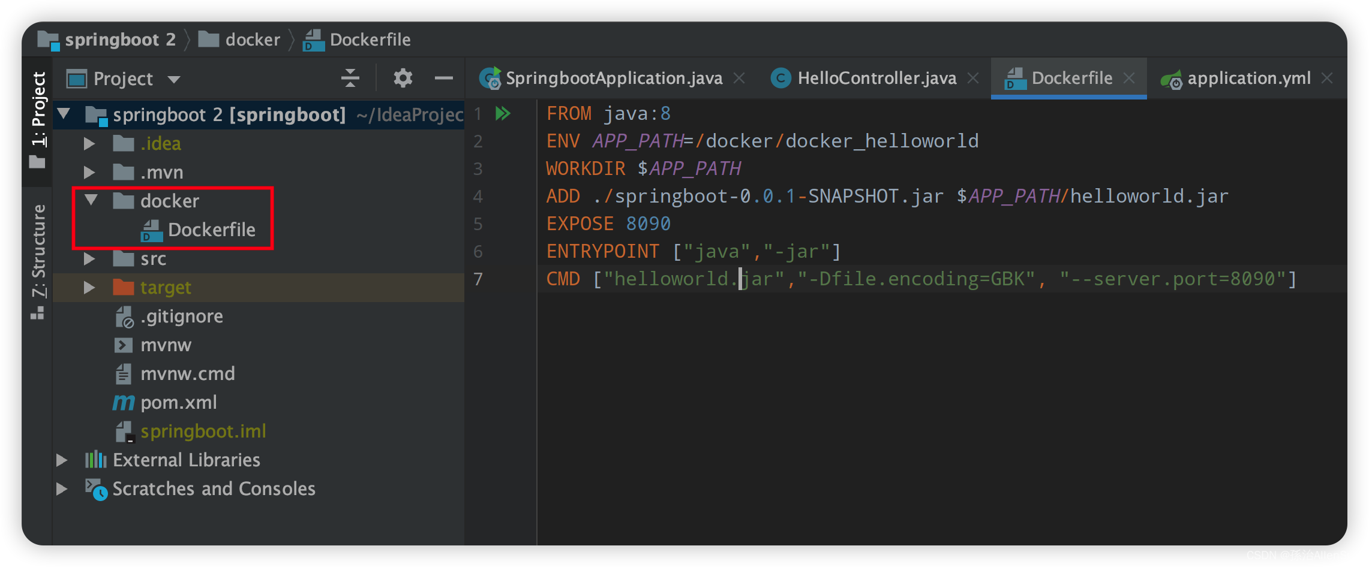This screenshot has height=567, width=1369.
Task: Click port value 8090 on EXPOSE line
Action: pyautogui.click(x=649, y=224)
